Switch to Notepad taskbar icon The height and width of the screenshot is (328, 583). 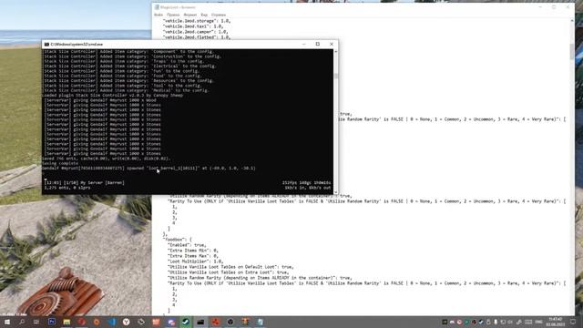coord(261,322)
